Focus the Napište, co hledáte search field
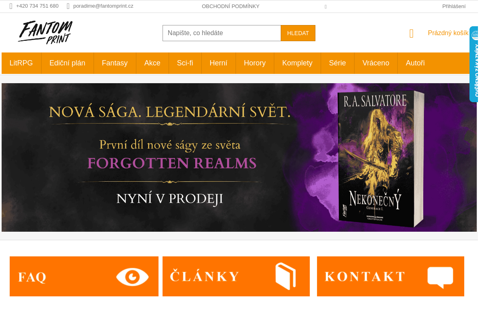Viewport: 484px width, 323px height. [x=222, y=33]
